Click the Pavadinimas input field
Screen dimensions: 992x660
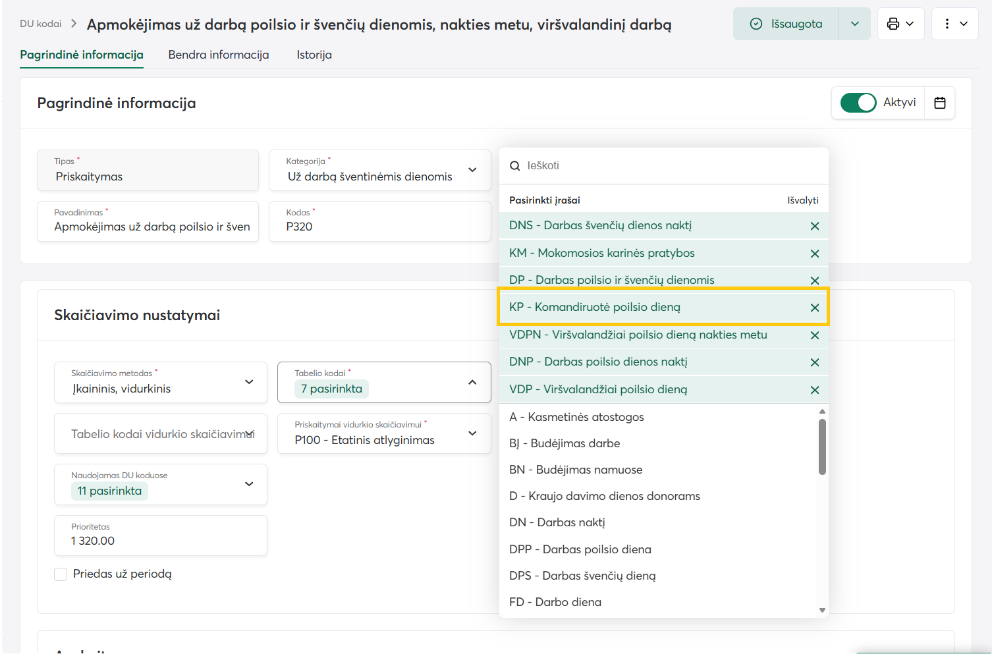coord(148,221)
